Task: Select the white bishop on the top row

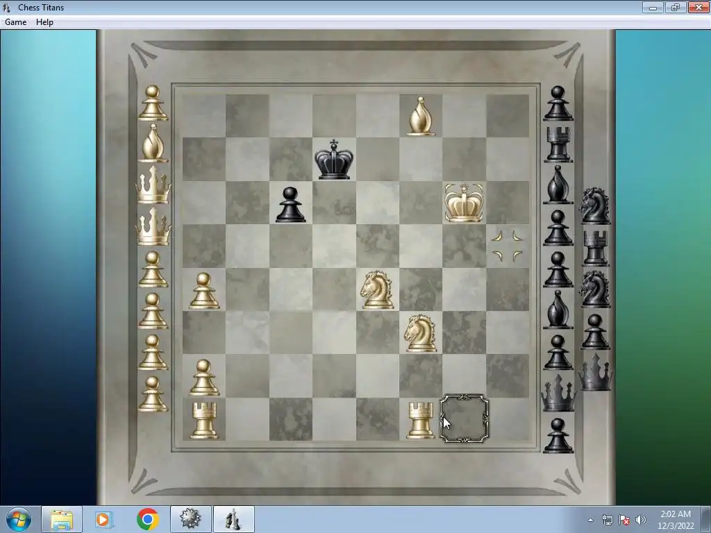Action: coord(420,116)
